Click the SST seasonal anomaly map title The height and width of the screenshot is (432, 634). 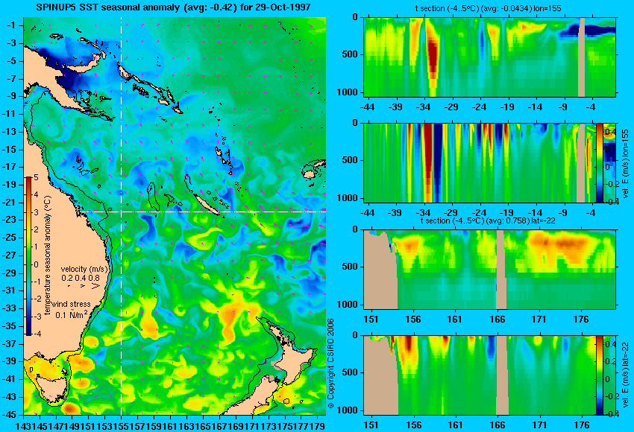click(173, 7)
